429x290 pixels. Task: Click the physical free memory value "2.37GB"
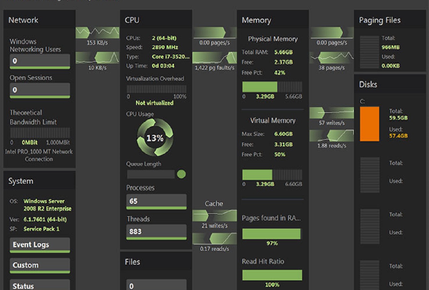[283, 62]
